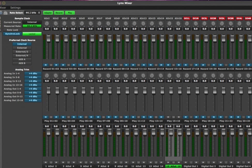Select the highlighted 15 AOut 16 output strip
The image size is (252, 168).
174,166
